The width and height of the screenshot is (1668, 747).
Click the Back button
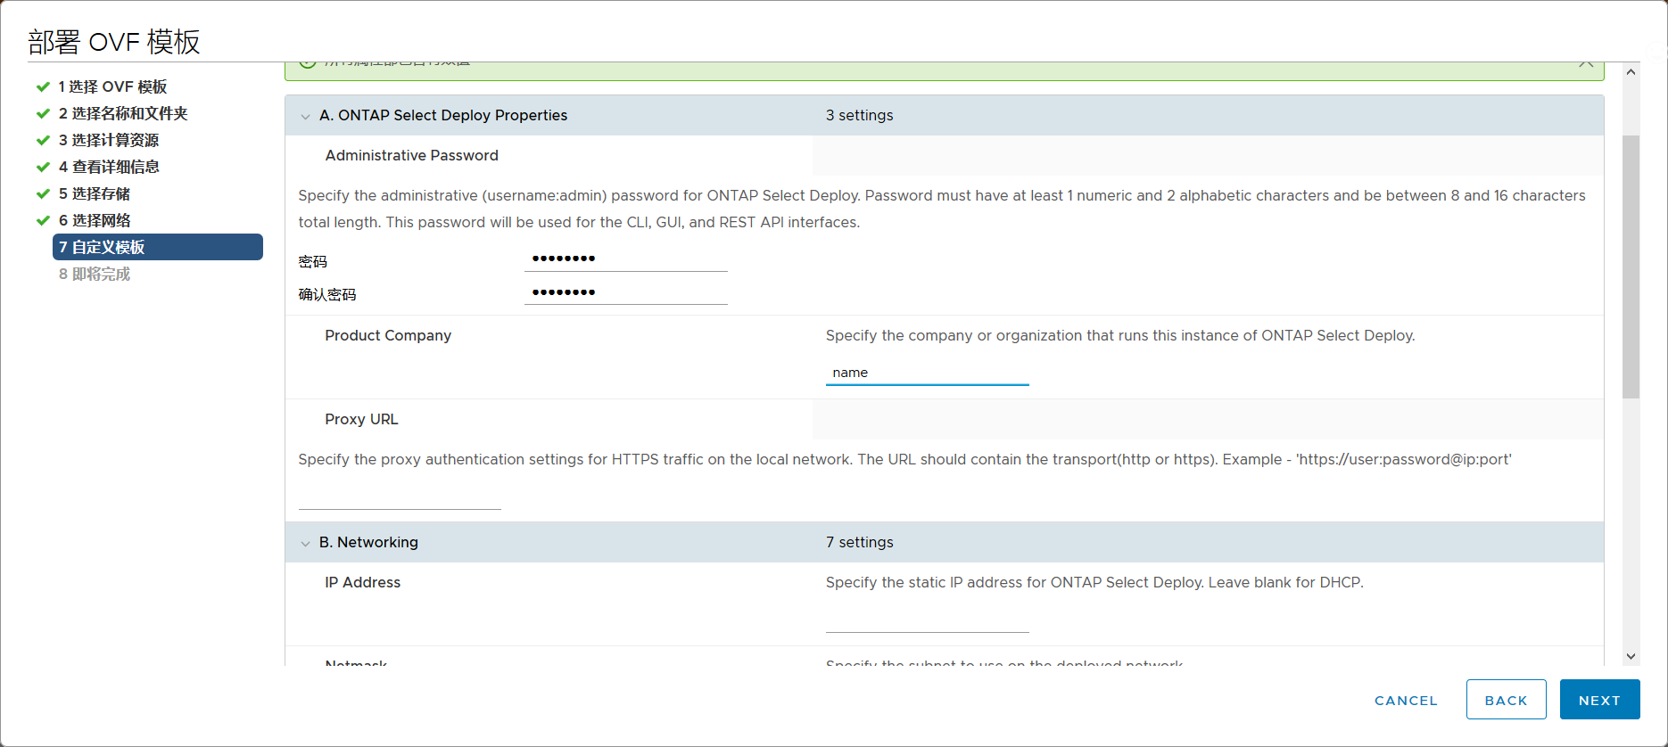[1506, 700]
